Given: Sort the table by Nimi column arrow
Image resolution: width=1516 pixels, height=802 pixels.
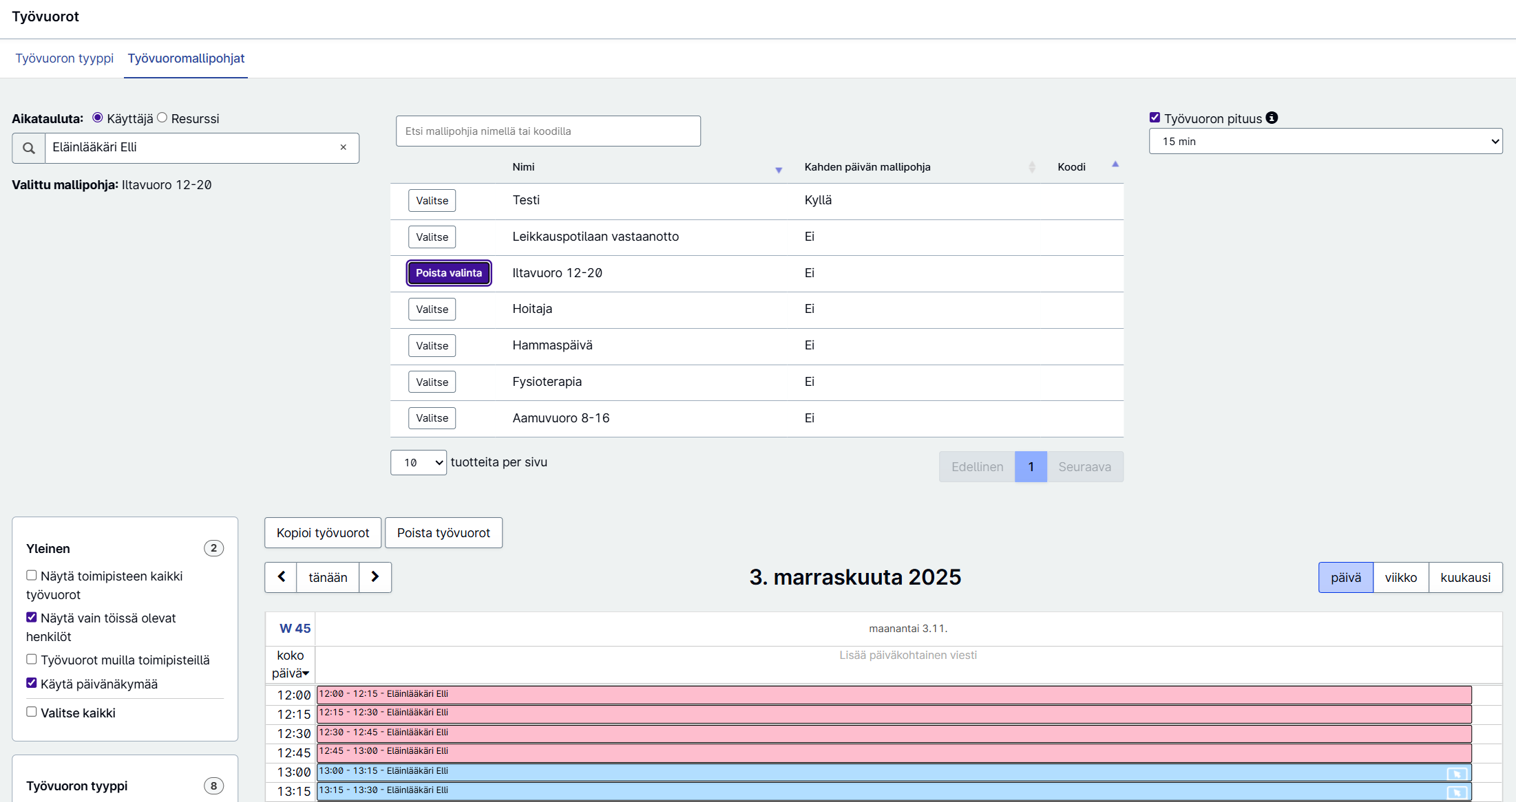Looking at the screenshot, I should [x=779, y=169].
